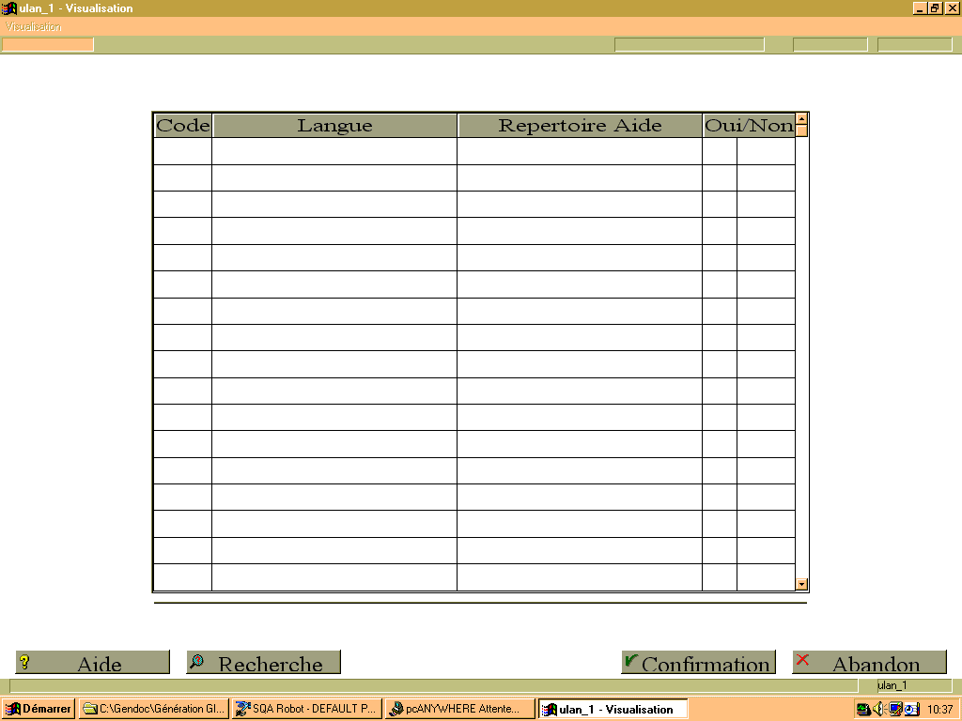The height and width of the screenshot is (721, 962).
Task: Click the red X icon beside Abandon
Action: click(802, 660)
